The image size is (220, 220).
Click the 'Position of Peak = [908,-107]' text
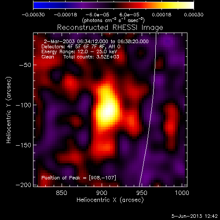[x=79, y=178]
